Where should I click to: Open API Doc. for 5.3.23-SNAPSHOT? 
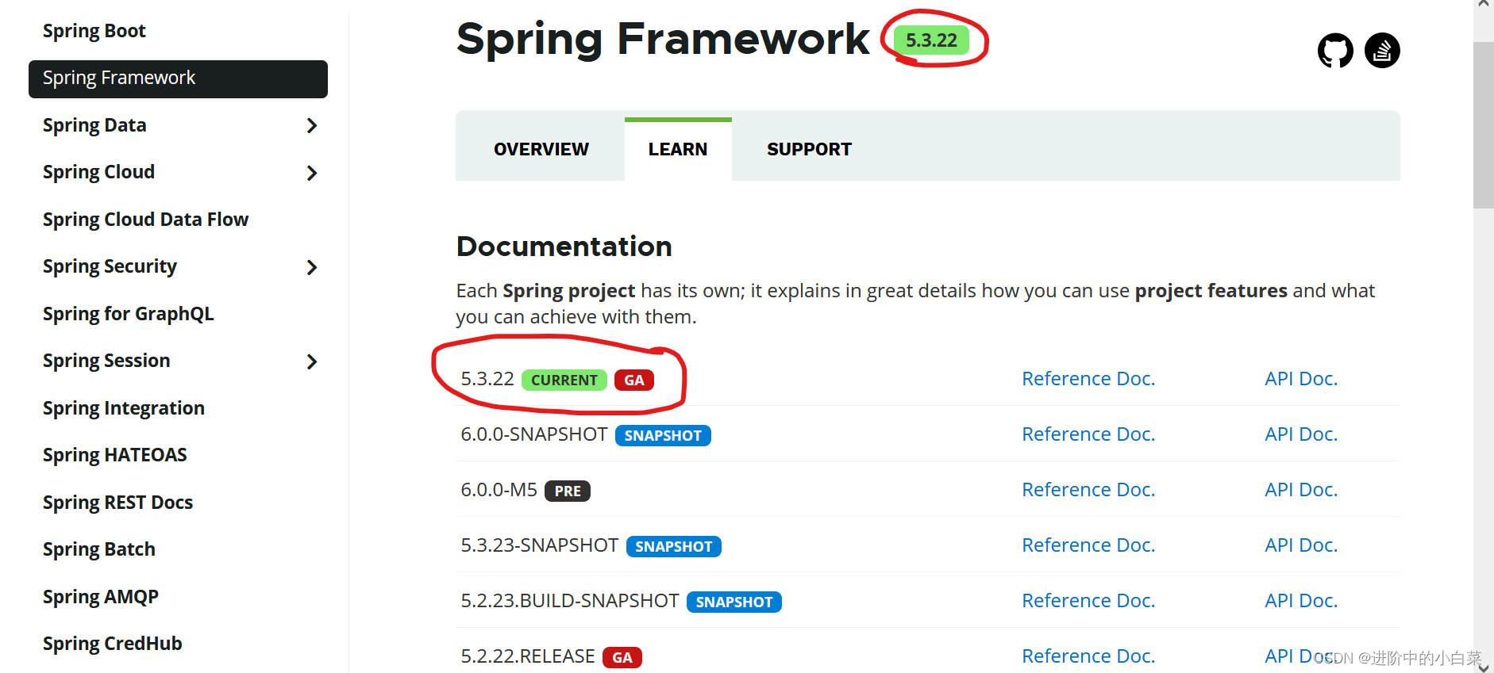pyautogui.click(x=1301, y=545)
